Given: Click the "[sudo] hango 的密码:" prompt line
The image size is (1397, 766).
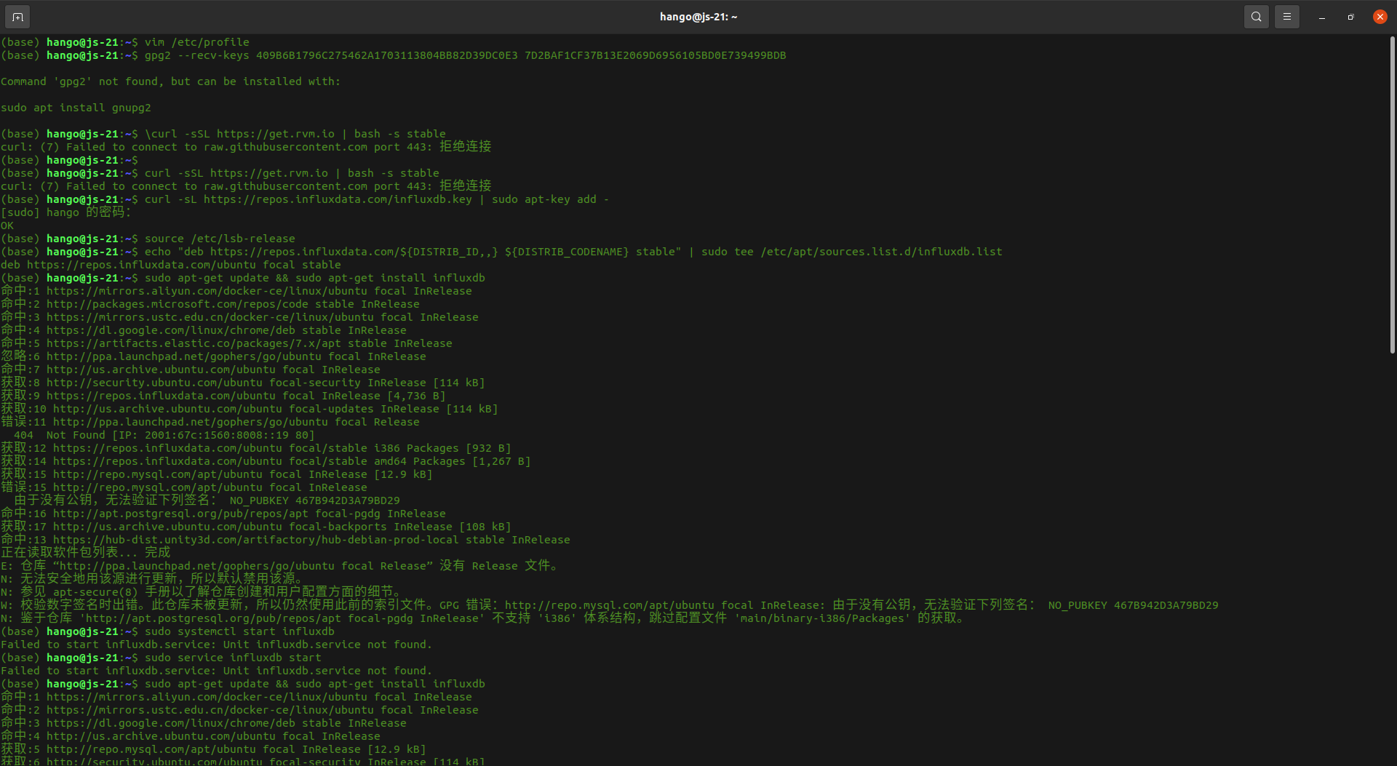Looking at the screenshot, I should (x=65, y=212).
